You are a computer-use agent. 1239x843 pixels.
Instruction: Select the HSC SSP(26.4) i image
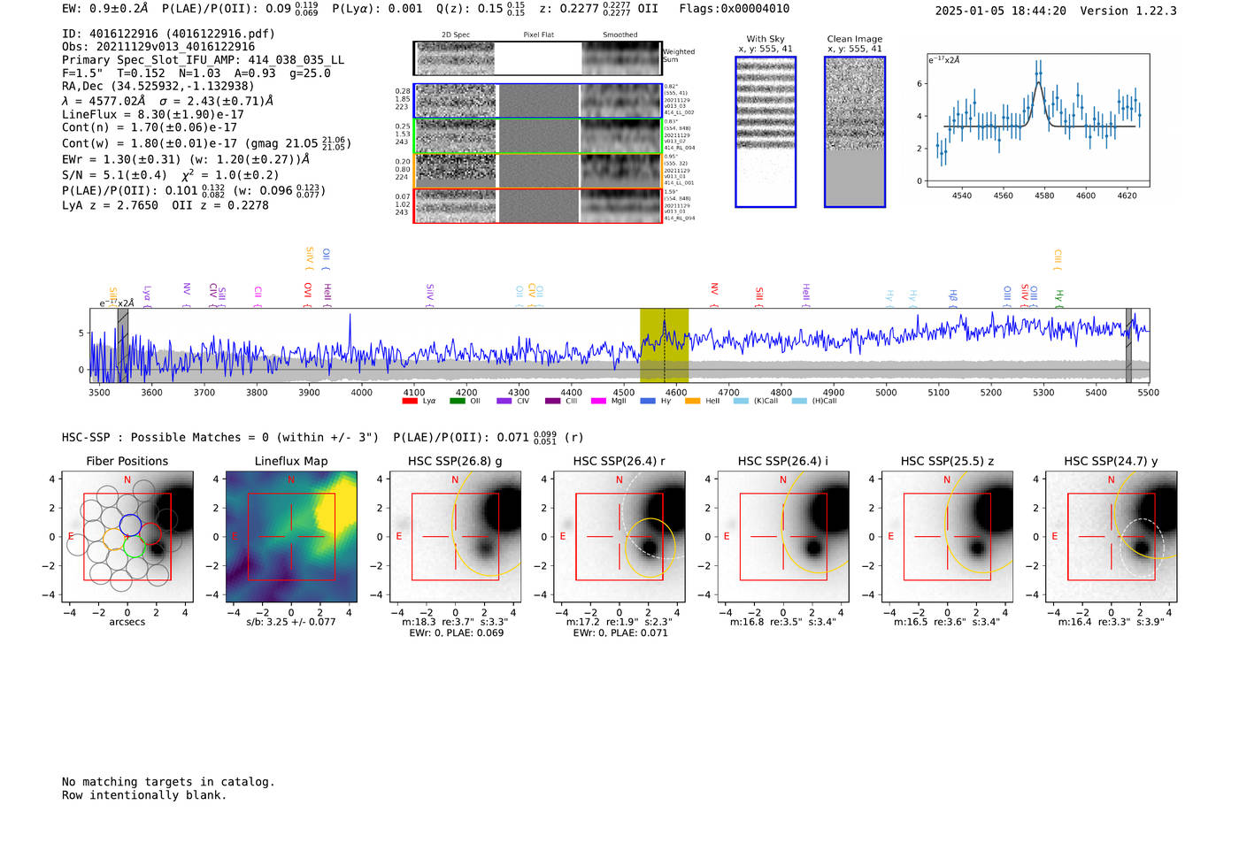pos(783,537)
